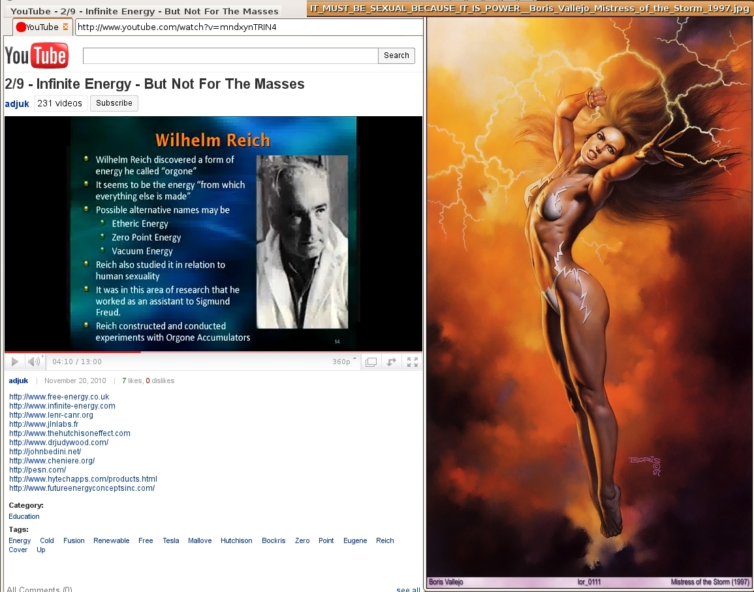This screenshot has width=754, height=592.
Task: Close the YouTube tab with orange X
Action: point(66,27)
